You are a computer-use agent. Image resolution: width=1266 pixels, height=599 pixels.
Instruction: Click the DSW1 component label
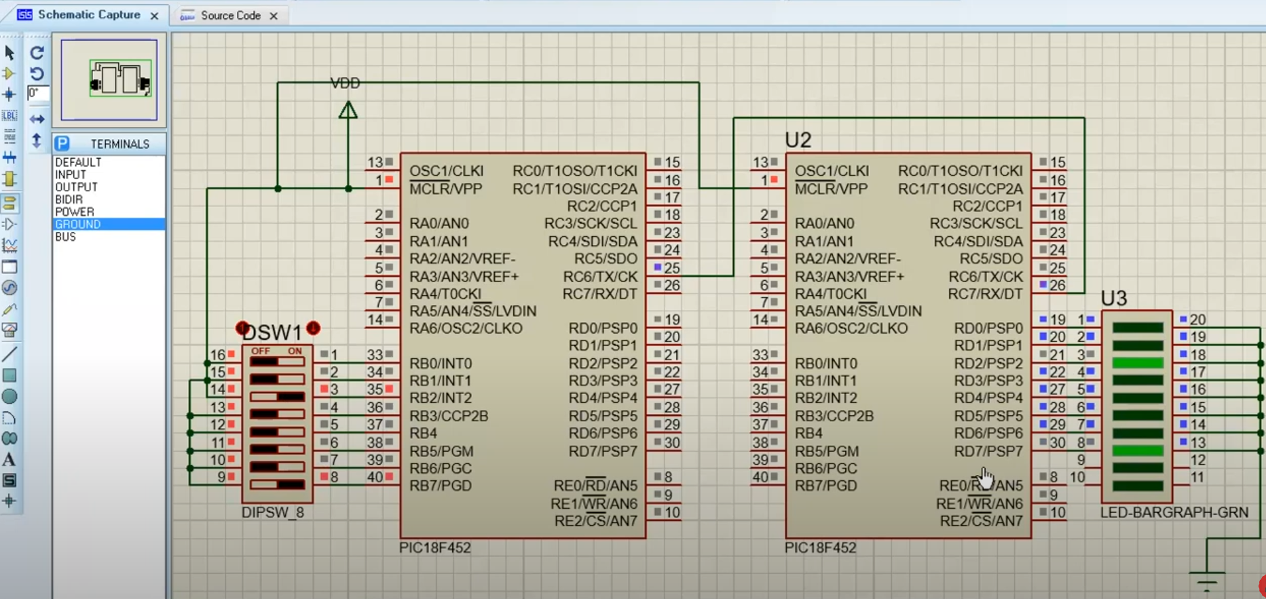272,332
